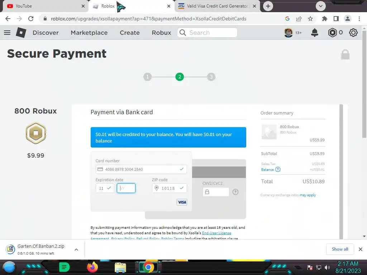
Task: Share this page icon
Action: (299, 19)
